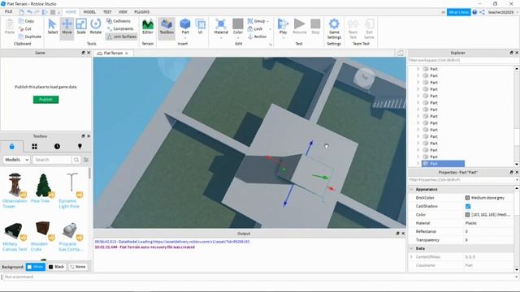Select White background option
The image size is (520, 292).
pyautogui.click(x=36, y=267)
